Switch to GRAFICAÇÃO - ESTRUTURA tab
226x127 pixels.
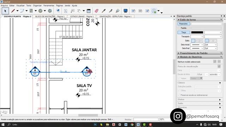click(115, 17)
